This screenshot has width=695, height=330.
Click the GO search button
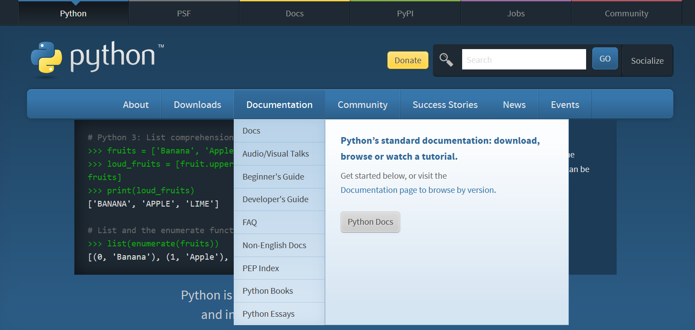[605, 58]
